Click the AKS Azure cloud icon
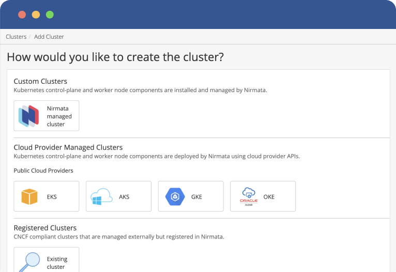Screen dimensions: 396x272 101,197
